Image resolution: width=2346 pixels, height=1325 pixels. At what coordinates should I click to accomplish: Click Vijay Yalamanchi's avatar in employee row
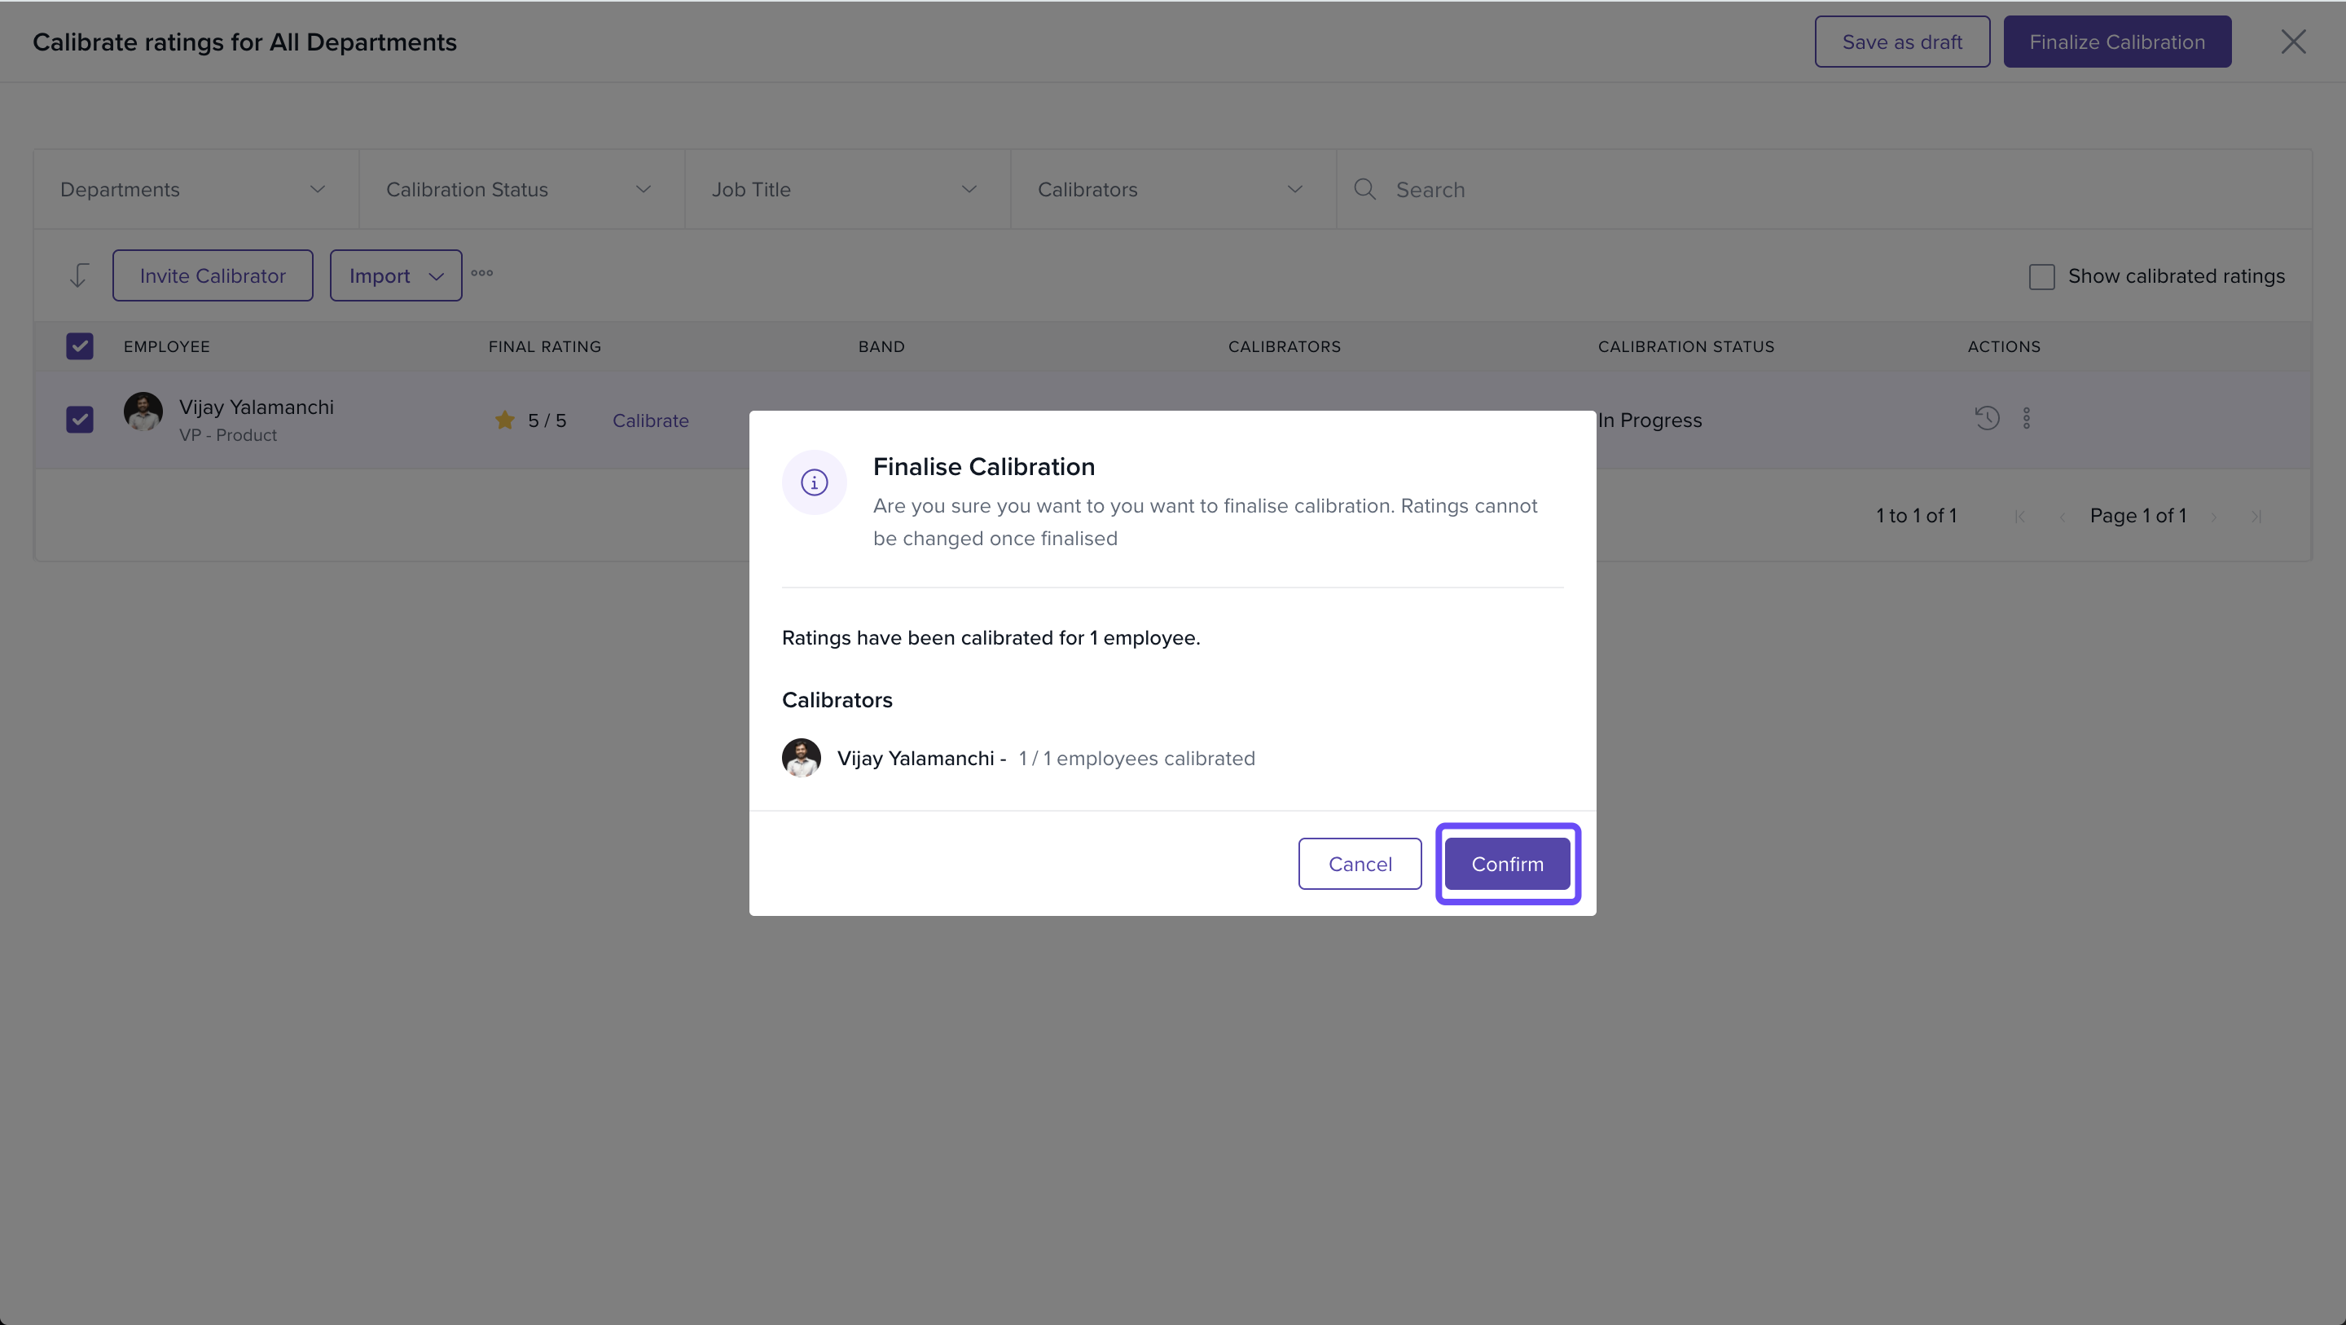tap(143, 412)
